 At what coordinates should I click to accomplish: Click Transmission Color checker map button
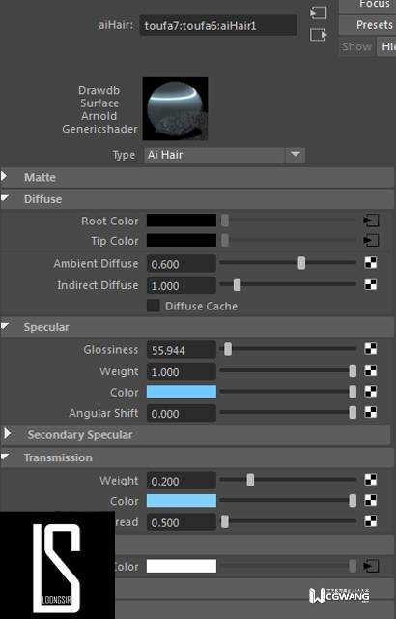click(x=371, y=500)
